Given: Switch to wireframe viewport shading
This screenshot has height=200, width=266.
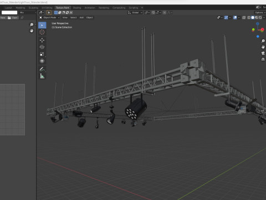Looking at the screenshot, I should click(x=249, y=18).
